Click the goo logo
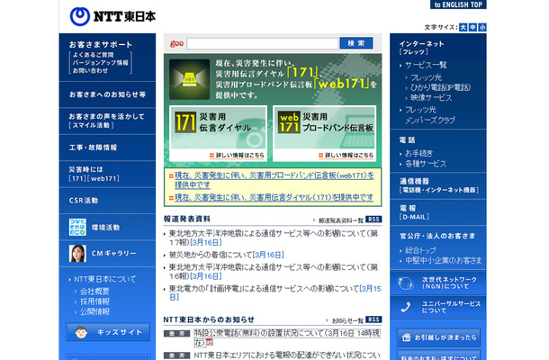 tap(176, 44)
